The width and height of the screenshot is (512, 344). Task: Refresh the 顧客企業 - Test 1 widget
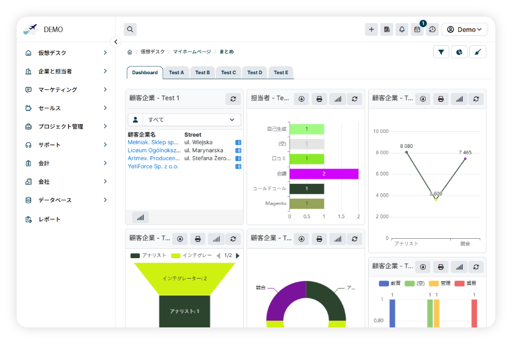233,99
